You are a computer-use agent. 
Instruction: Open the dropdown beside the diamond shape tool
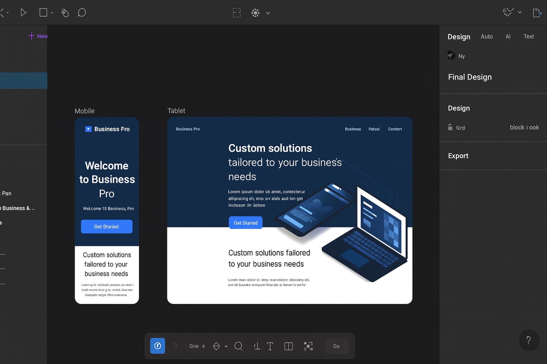click(x=226, y=347)
